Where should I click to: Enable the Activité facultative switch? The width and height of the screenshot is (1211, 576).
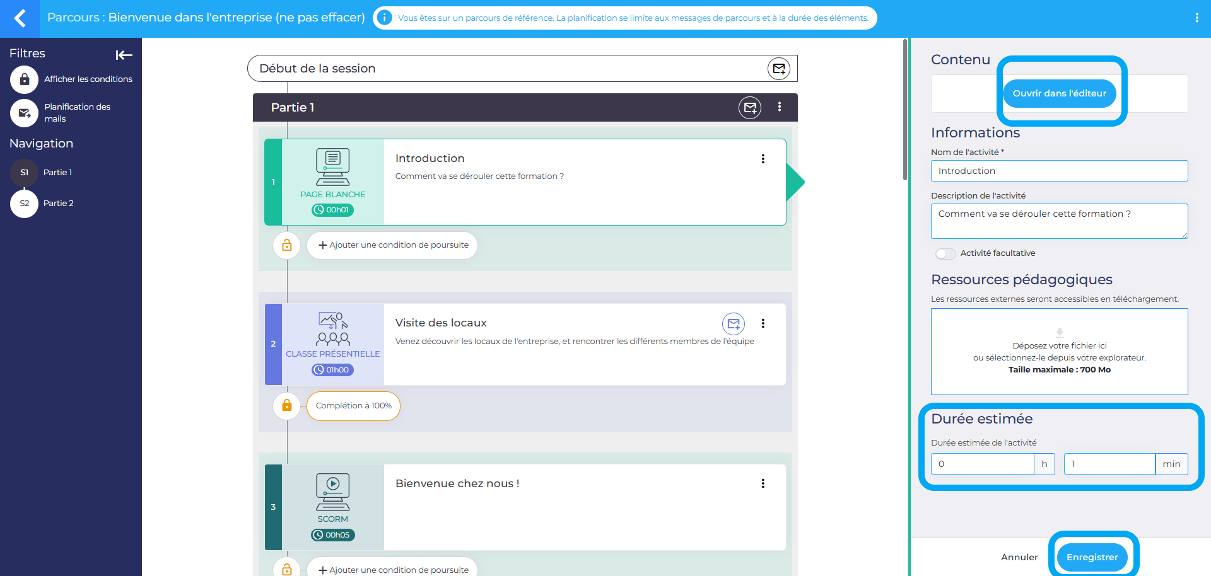tap(945, 253)
